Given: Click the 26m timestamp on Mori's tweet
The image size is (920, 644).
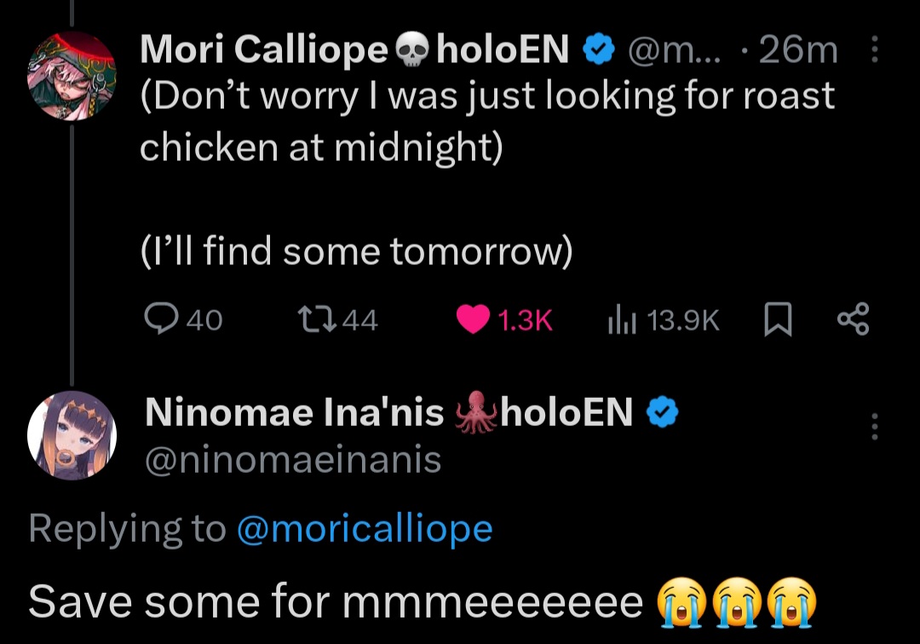Looking at the screenshot, I should tap(797, 52).
